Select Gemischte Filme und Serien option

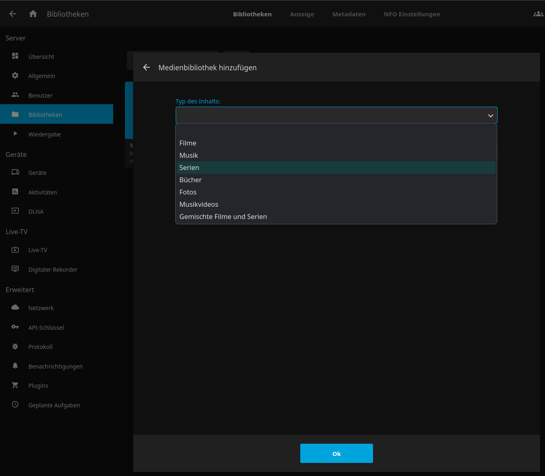[x=336, y=217]
